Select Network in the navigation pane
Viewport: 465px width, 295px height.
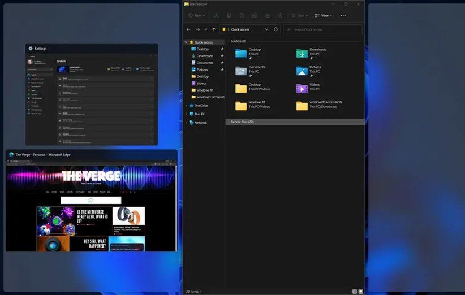pyautogui.click(x=200, y=123)
